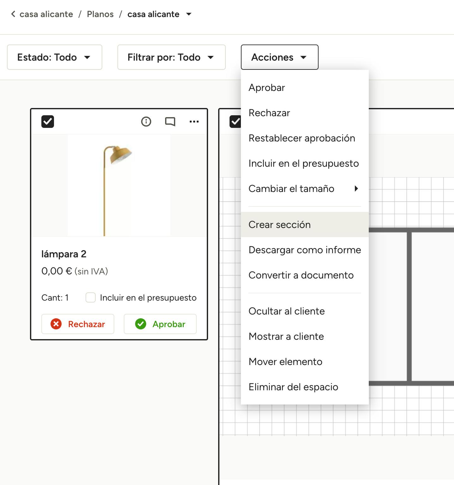This screenshot has height=485, width=454.
Task: Enable Incluir en el presupuesto checkbox
Action: click(x=91, y=297)
